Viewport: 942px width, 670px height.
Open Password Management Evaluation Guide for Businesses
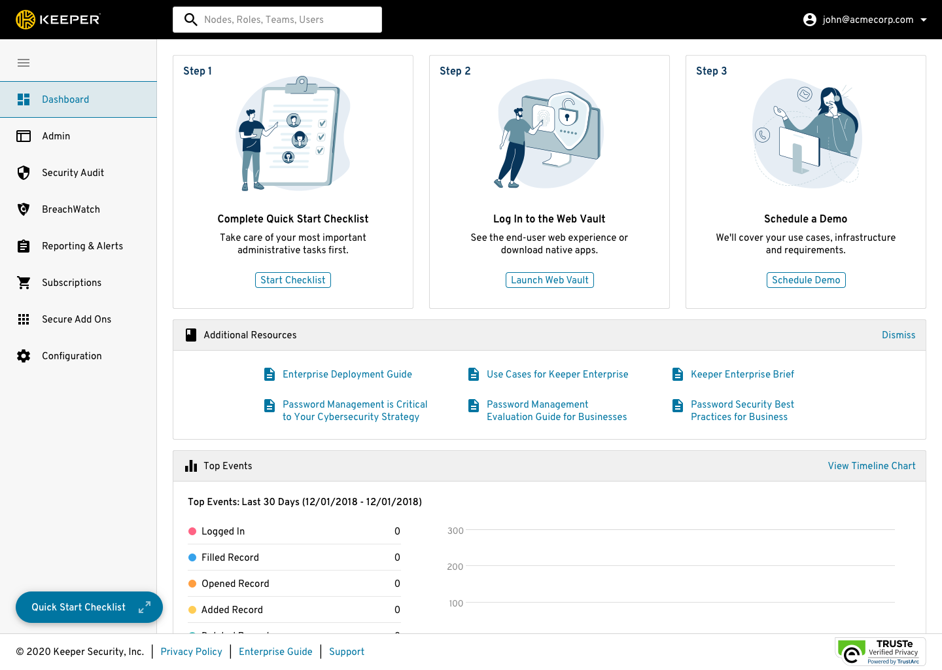point(557,410)
